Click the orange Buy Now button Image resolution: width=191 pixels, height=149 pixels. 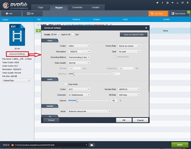point(158,13)
